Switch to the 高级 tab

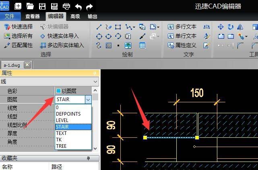75,16
